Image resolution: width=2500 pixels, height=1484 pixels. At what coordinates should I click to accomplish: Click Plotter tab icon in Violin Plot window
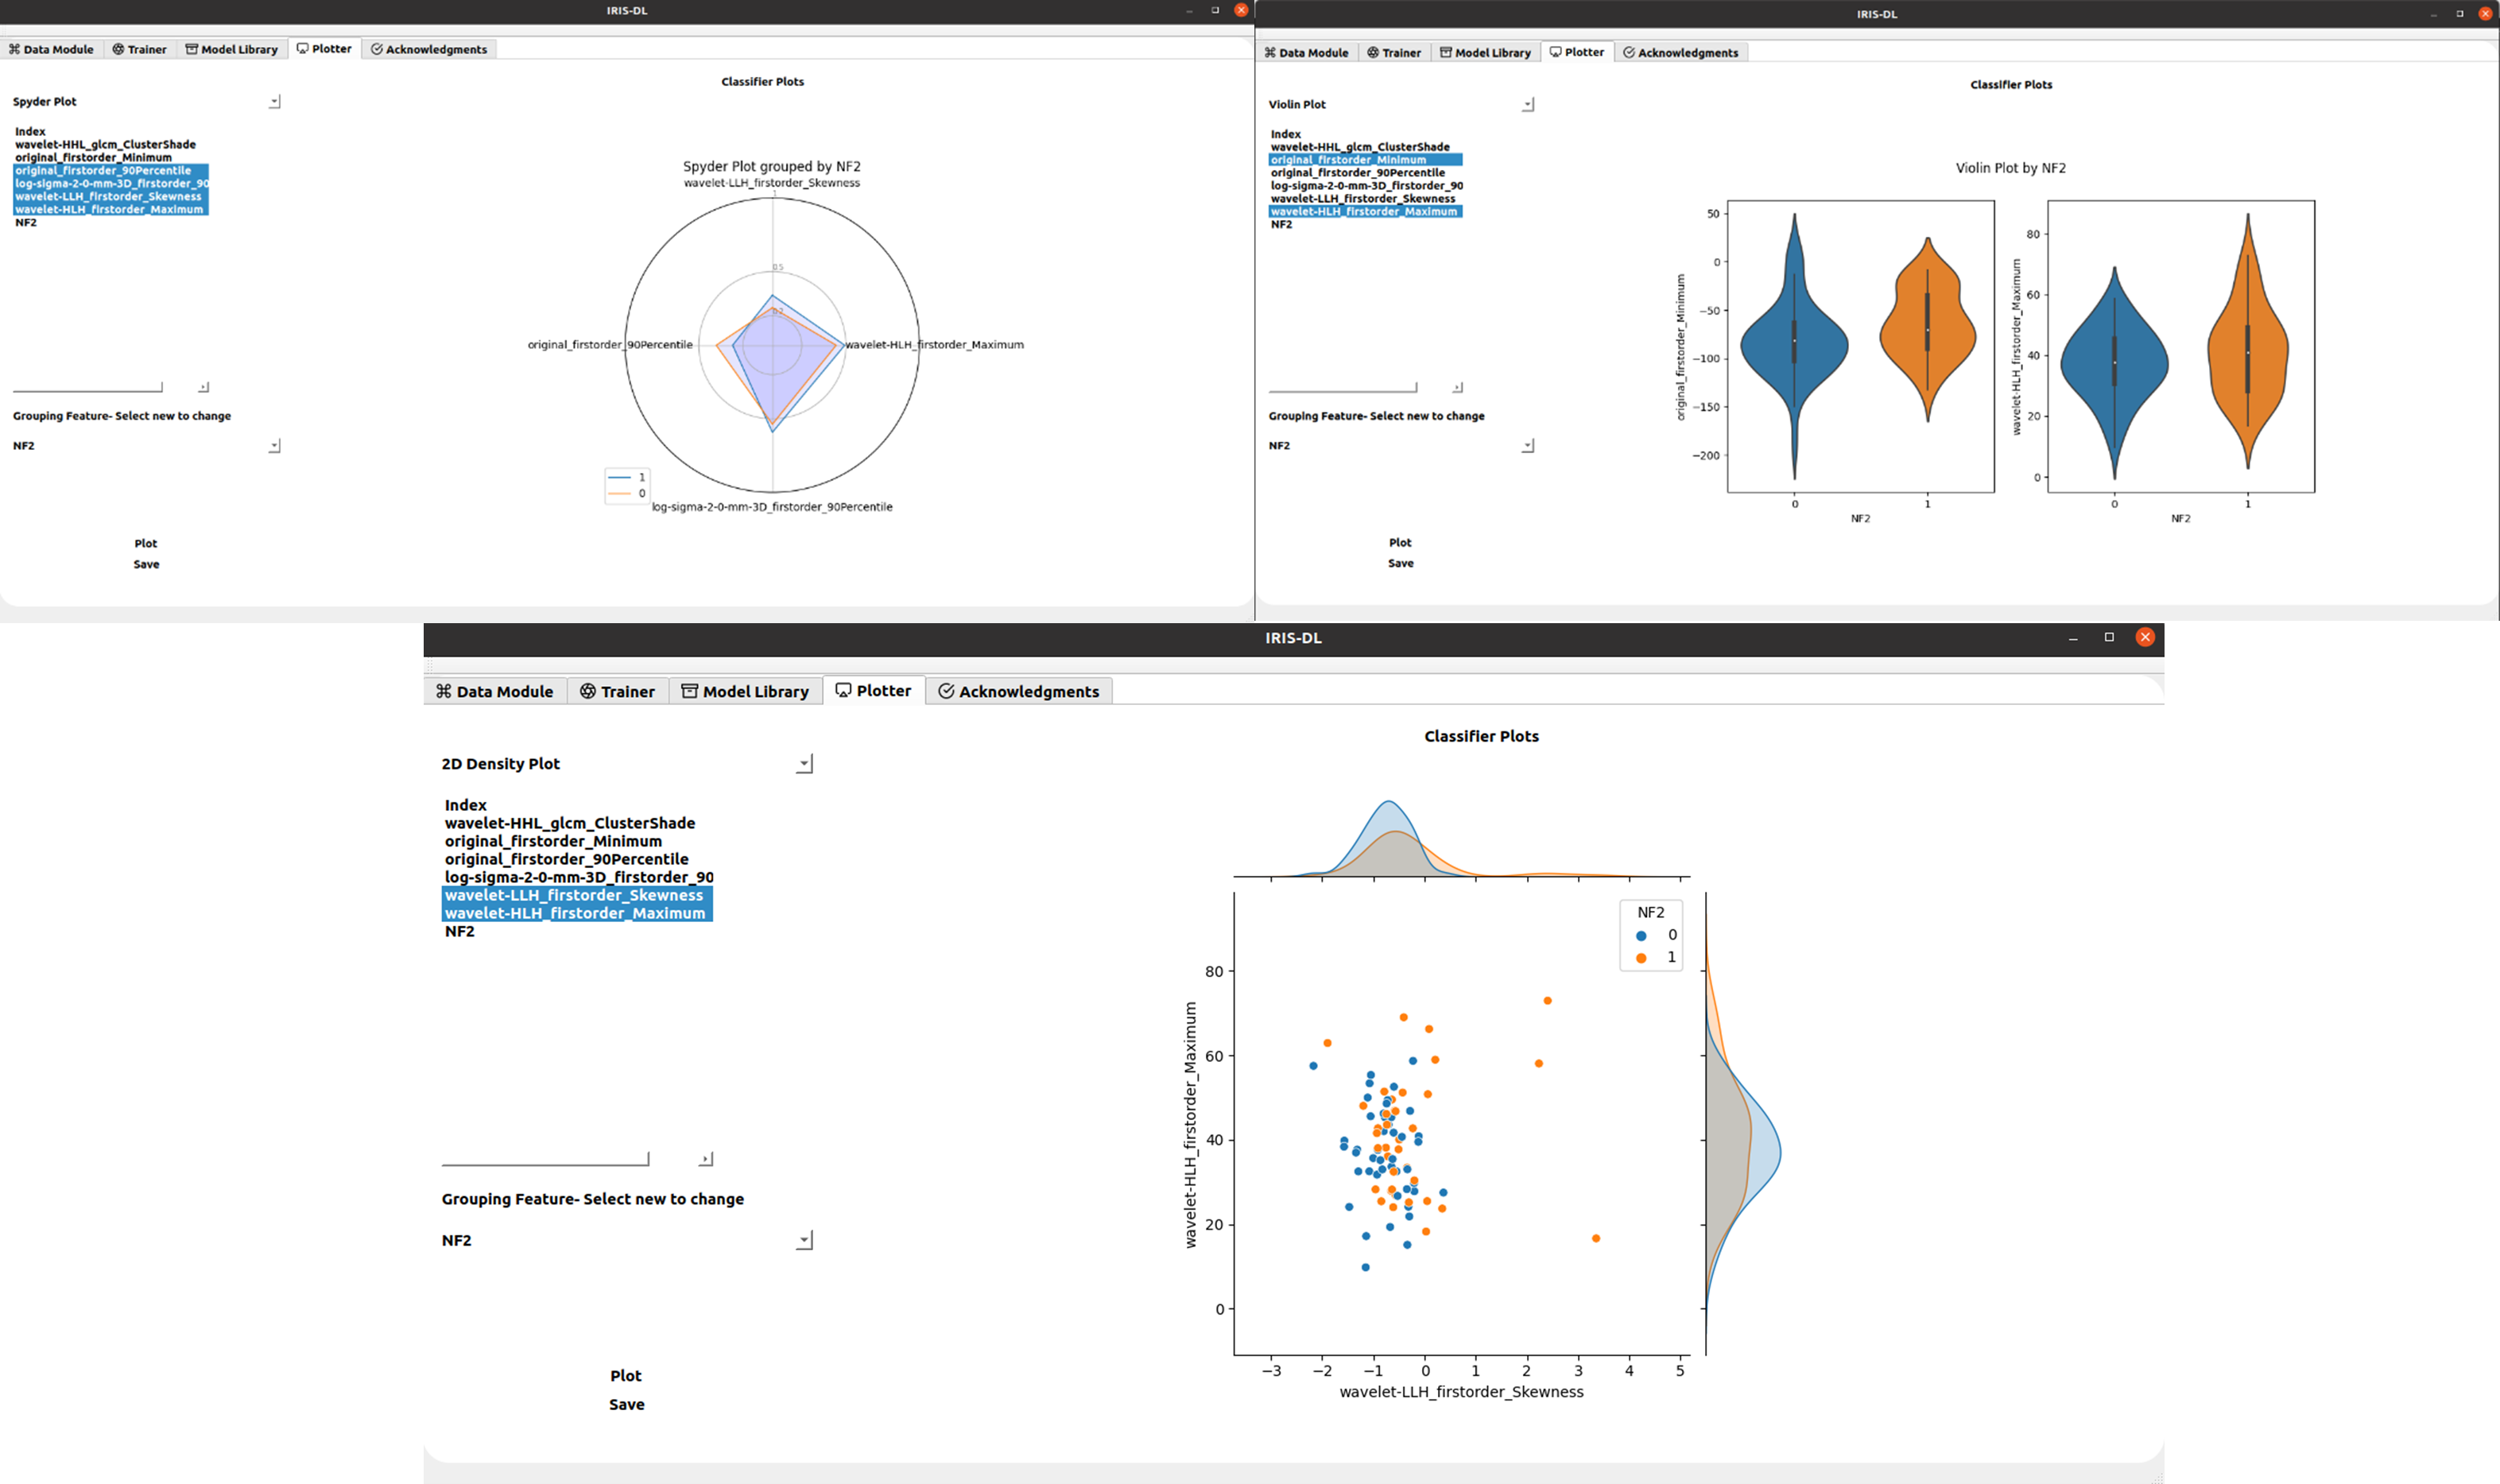1555,52
